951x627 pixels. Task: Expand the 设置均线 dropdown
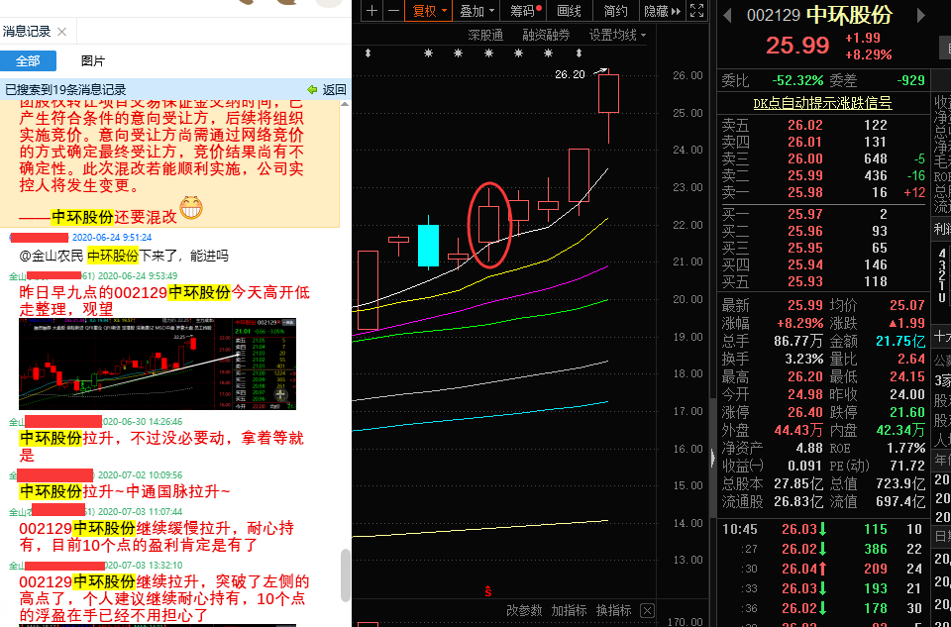pos(617,36)
